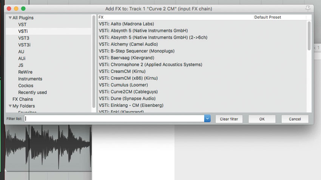Viewport: 321px width, 180px height.
Task: Minimize the Add FX window (yellow button)
Action: pyautogui.click(x=16, y=9)
